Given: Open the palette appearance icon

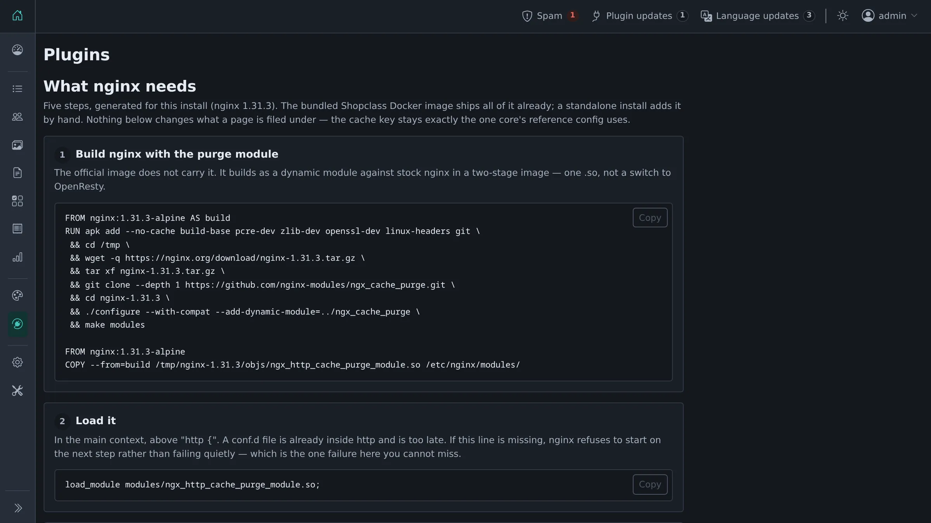Looking at the screenshot, I should click(x=17, y=296).
